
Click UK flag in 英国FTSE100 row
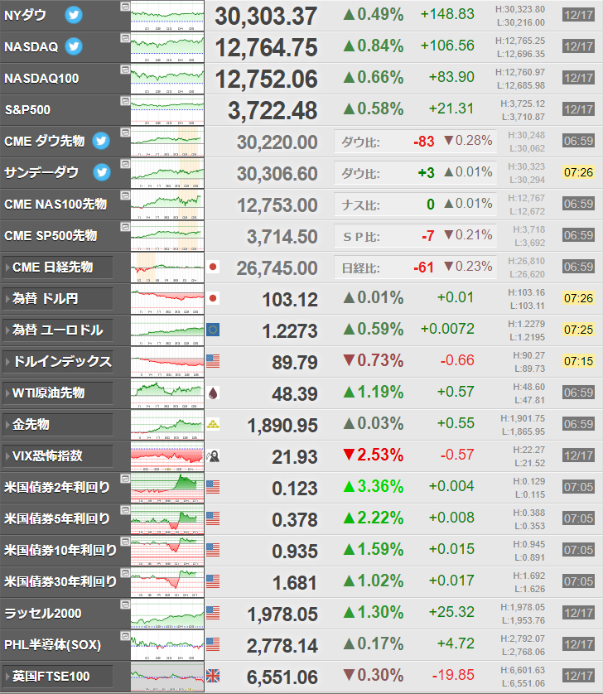tap(213, 676)
